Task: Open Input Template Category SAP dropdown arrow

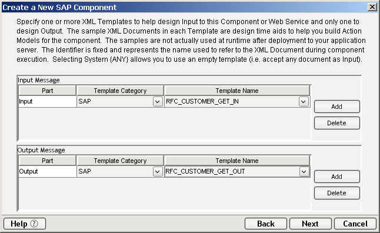Action: pyautogui.click(x=158, y=102)
